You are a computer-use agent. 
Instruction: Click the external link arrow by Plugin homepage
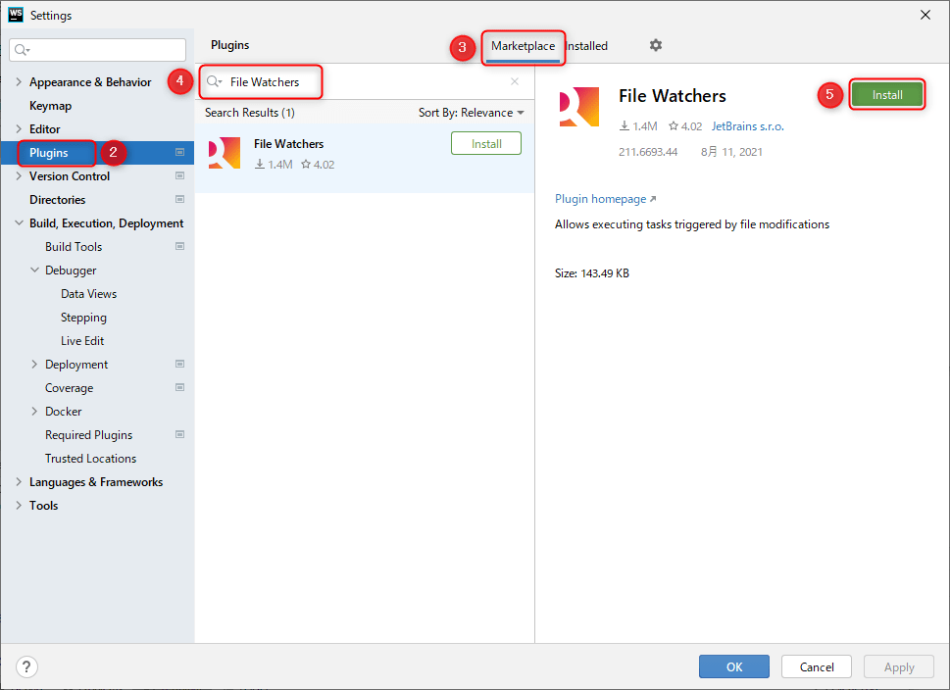[x=653, y=199]
